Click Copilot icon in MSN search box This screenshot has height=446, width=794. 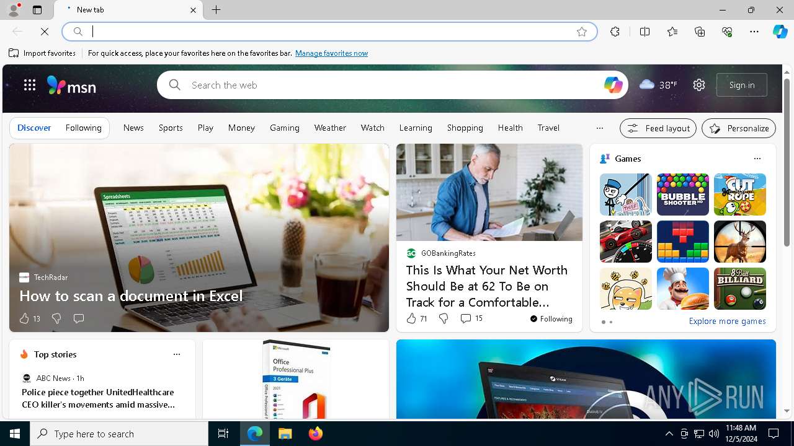(613, 85)
